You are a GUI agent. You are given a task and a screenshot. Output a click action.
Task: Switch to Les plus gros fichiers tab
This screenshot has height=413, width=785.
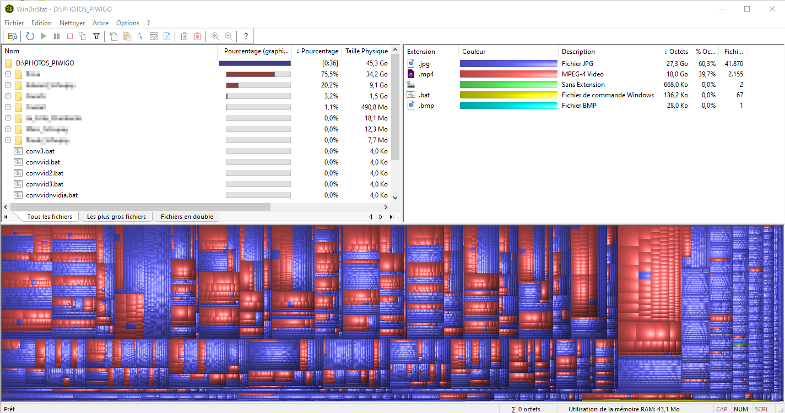pos(116,217)
